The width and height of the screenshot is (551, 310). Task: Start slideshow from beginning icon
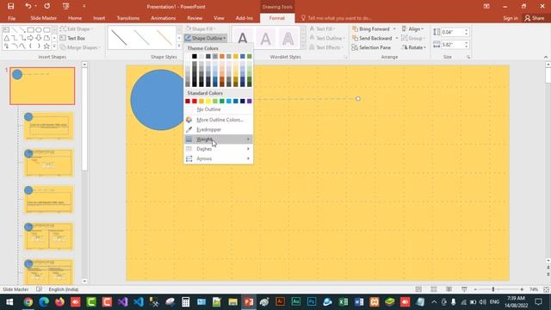coord(65,6)
